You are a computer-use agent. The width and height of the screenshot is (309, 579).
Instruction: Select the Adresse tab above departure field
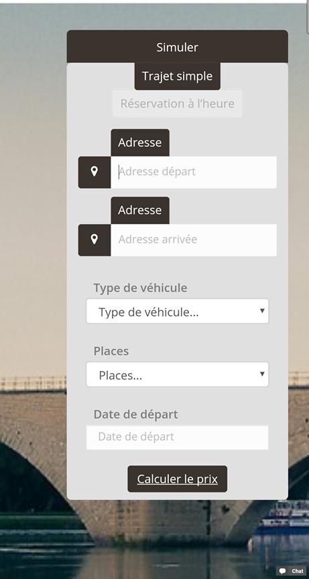(x=140, y=142)
